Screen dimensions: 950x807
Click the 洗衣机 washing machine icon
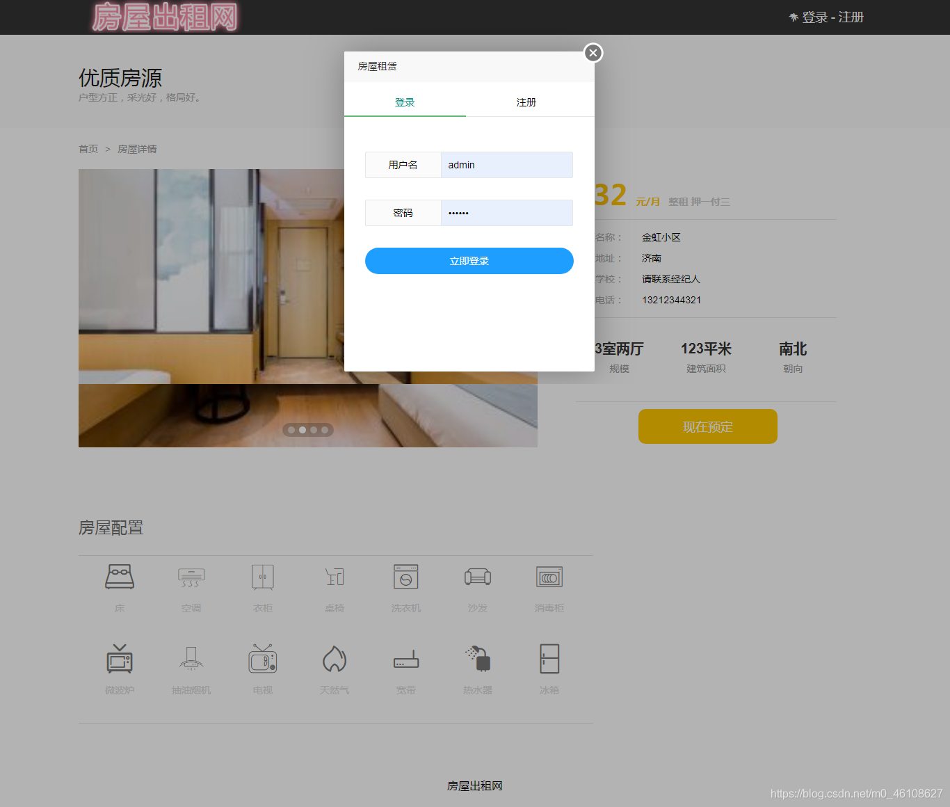coord(406,577)
